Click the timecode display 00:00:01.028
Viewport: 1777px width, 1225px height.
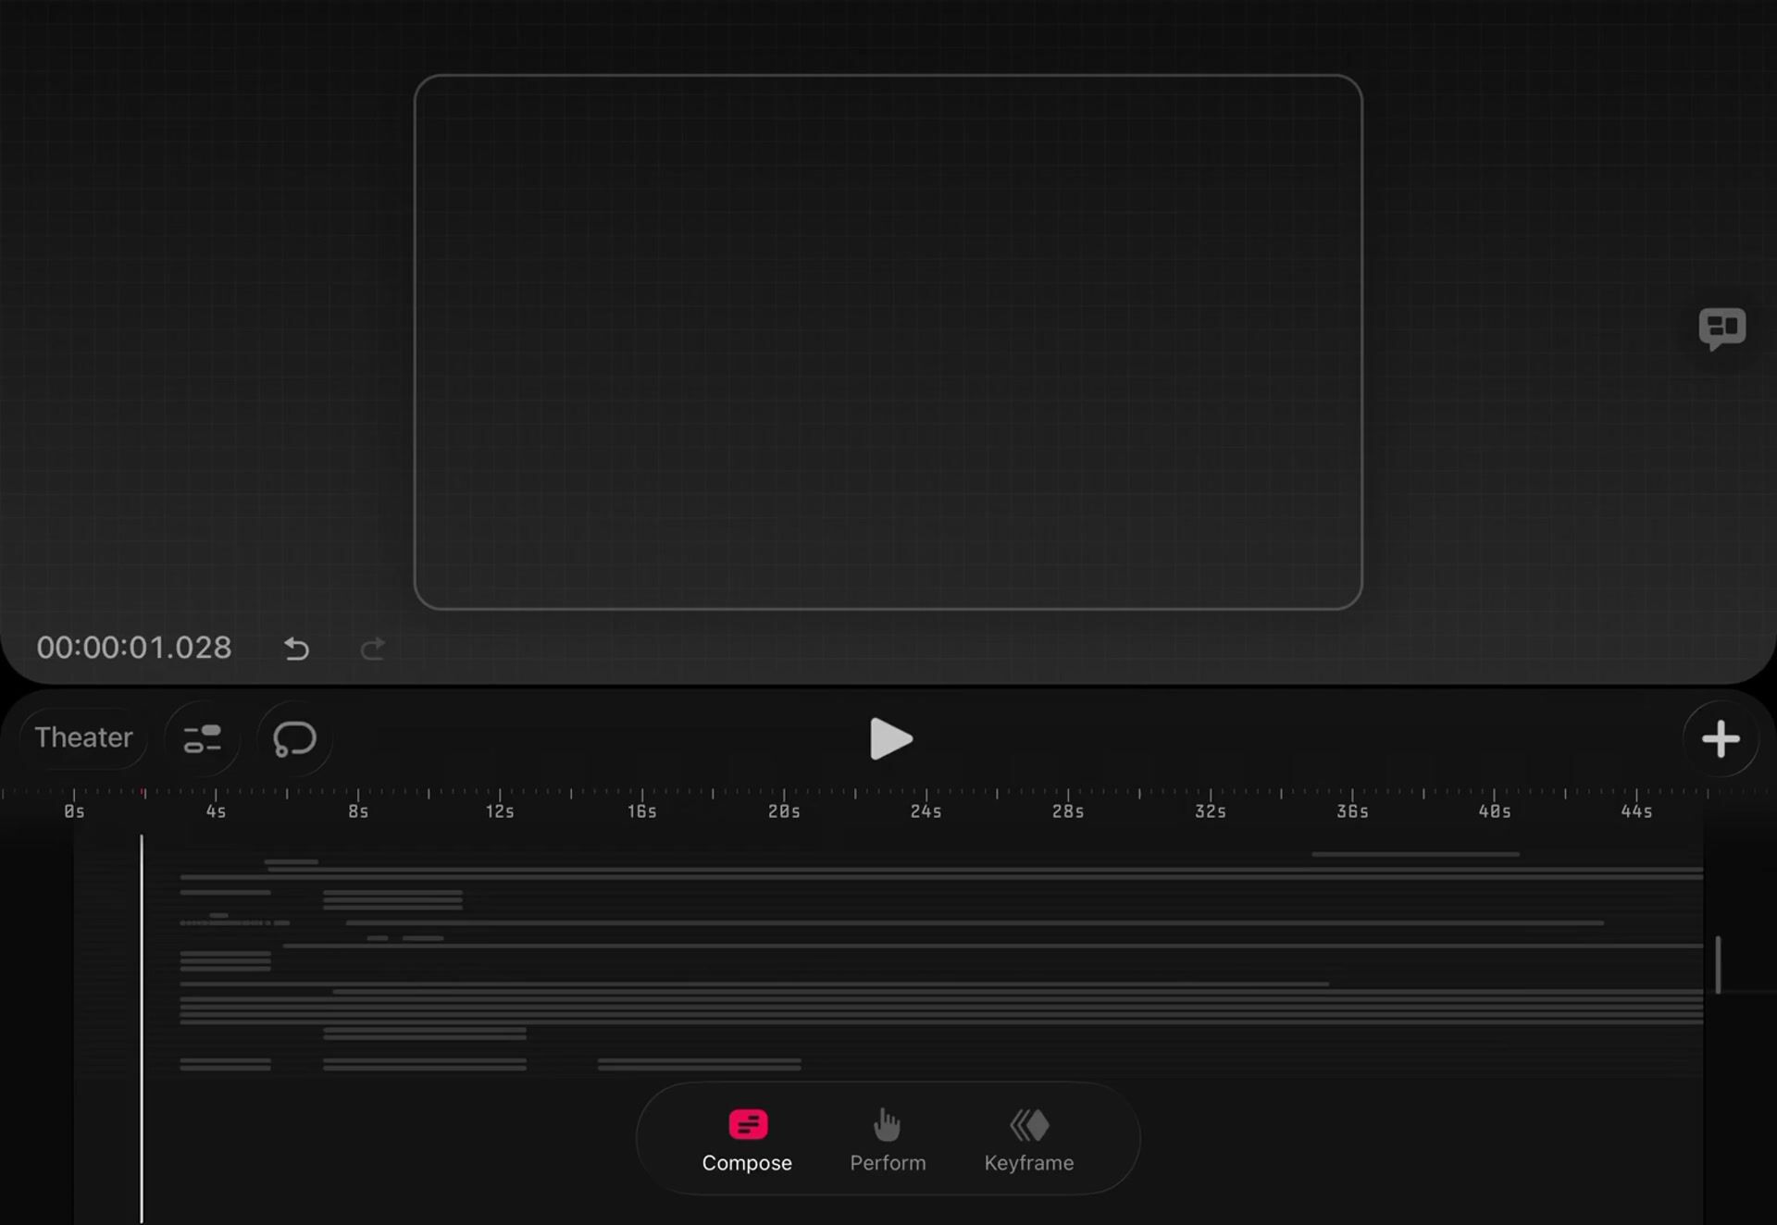[134, 648]
